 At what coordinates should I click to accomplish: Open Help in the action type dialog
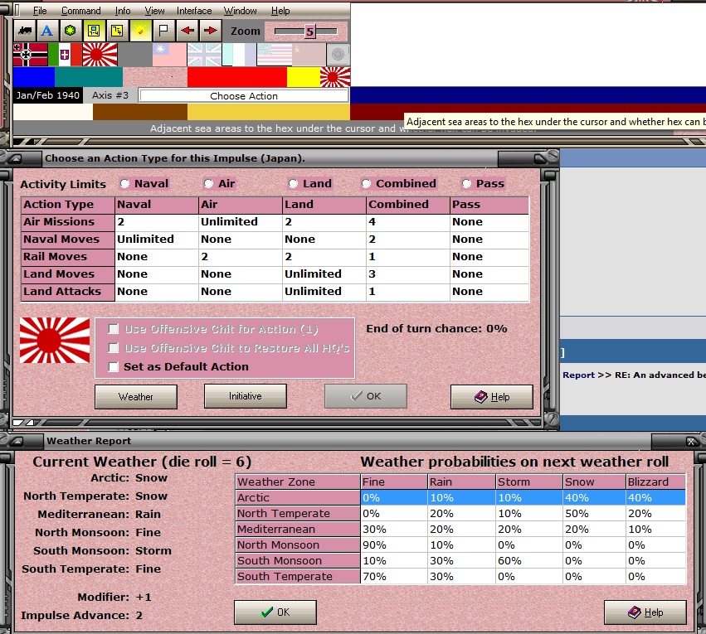coord(492,397)
